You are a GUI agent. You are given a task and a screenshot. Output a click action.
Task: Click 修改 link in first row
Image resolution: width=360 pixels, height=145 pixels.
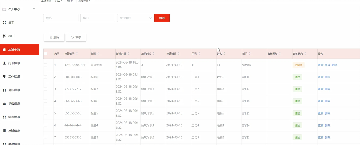327,65
